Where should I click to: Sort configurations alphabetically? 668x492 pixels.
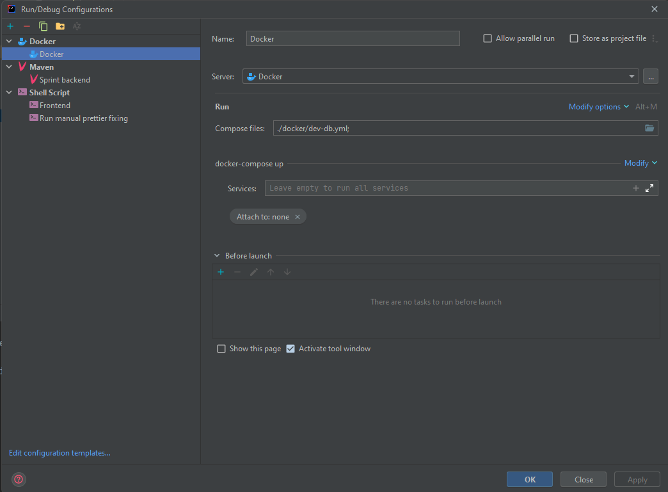click(x=76, y=26)
